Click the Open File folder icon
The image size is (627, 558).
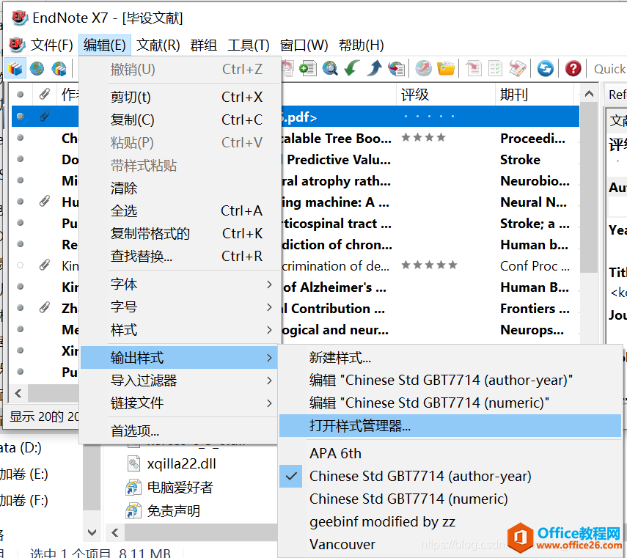click(x=446, y=68)
